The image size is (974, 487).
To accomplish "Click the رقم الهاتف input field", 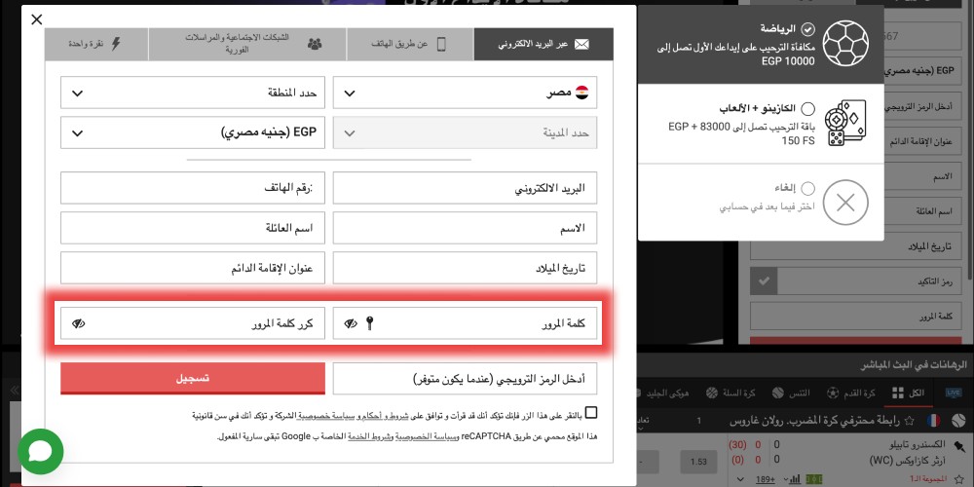I will 193,188.
